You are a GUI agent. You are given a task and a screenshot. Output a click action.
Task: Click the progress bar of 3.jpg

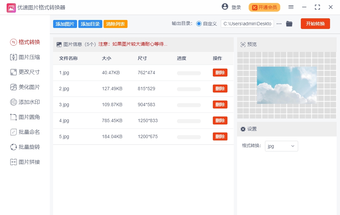pos(189,105)
